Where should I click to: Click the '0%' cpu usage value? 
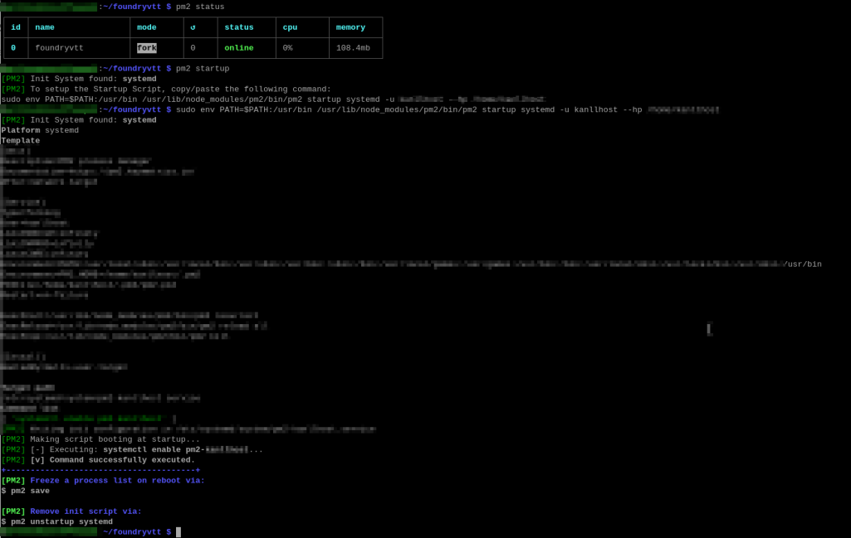pyautogui.click(x=287, y=48)
